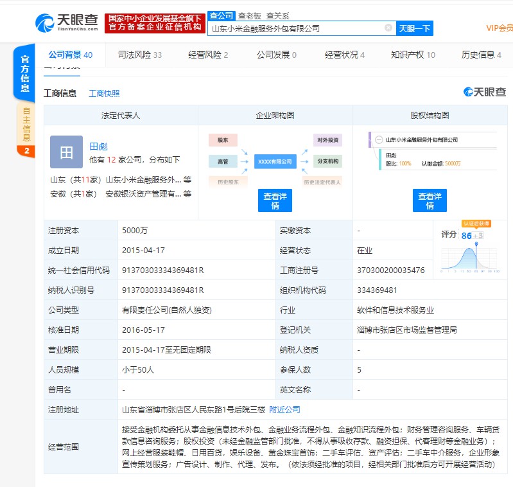This screenshot has height=487, width=513.
Task: Select the 查公司 search tab
Action: tap(221, 15)
